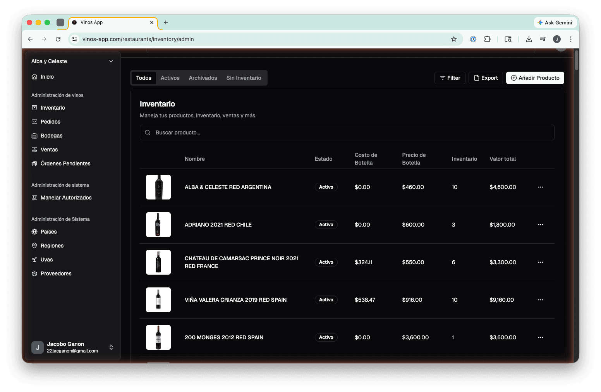Open the Inicio home icon
Viewport: 601px width, 392px height.
pyautogui.click(x=35, y=77)
